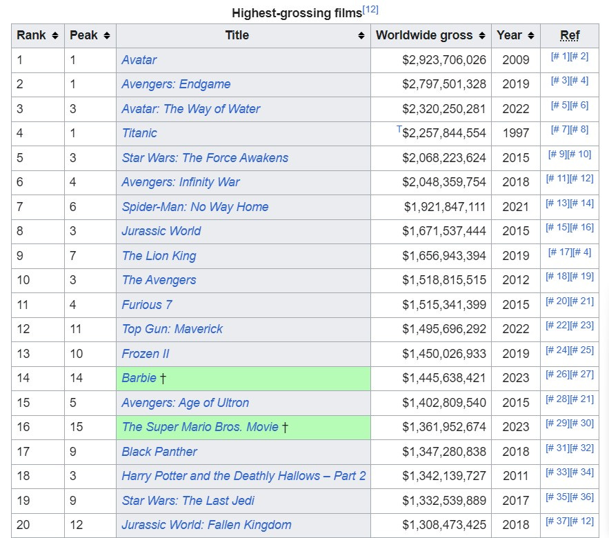
Task: Open reference [# 5] for The Way of Water
Action: click(560, 105)
